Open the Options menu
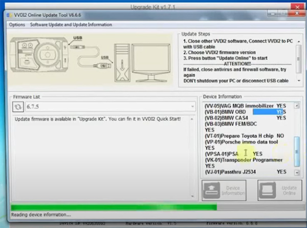This screenshot has width=307, height=228. 17,25
